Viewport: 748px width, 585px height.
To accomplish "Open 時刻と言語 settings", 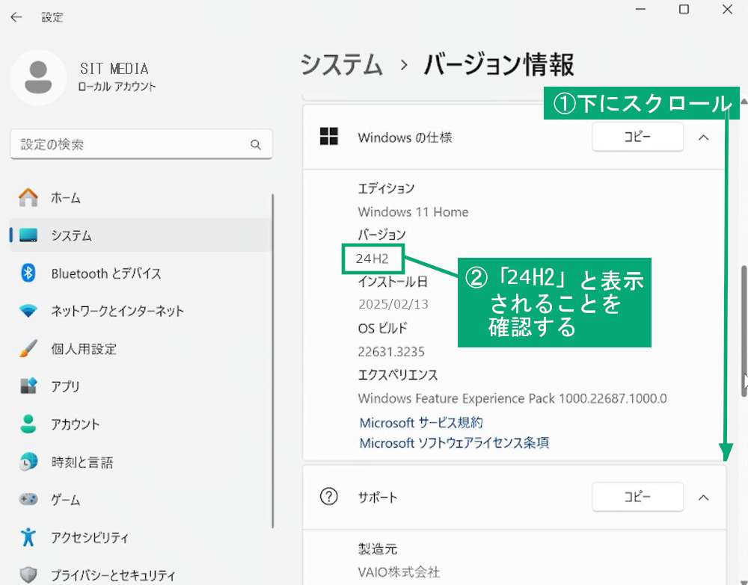I will pos(141,462).
